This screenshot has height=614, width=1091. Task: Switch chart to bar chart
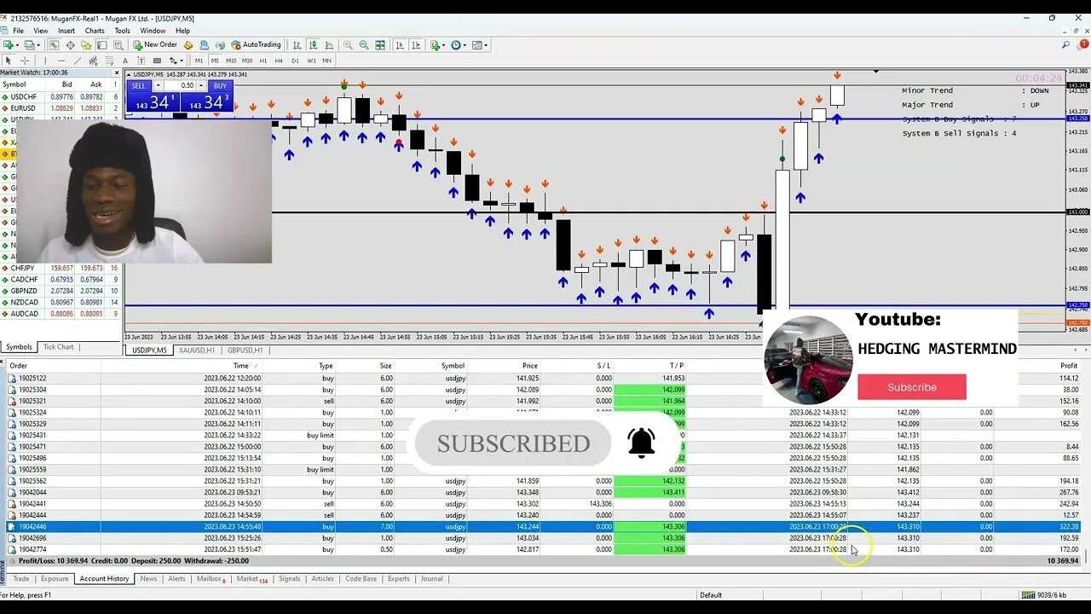point(297,45)
